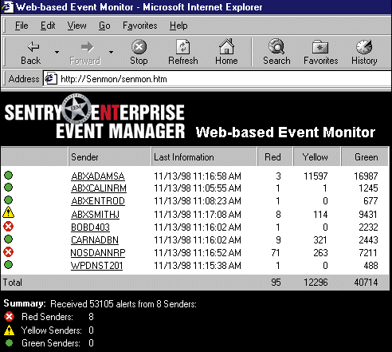This screenshot has height=352, width=392.
Task: Click the Red Senders label
Action: point(47,317)
